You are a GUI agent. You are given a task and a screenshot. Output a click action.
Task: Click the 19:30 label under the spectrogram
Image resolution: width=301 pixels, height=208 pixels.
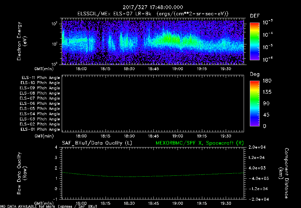[226, 69]
